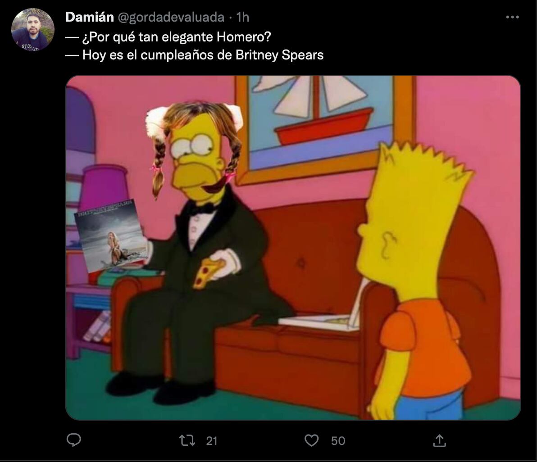The height and width of the screenshot is (462, 537).
Task: View the like count 50
Action: click(338, 441)
